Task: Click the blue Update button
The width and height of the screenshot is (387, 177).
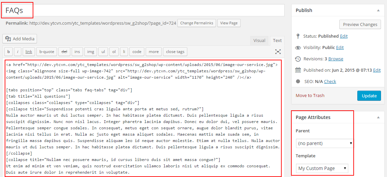Action: 369,96
